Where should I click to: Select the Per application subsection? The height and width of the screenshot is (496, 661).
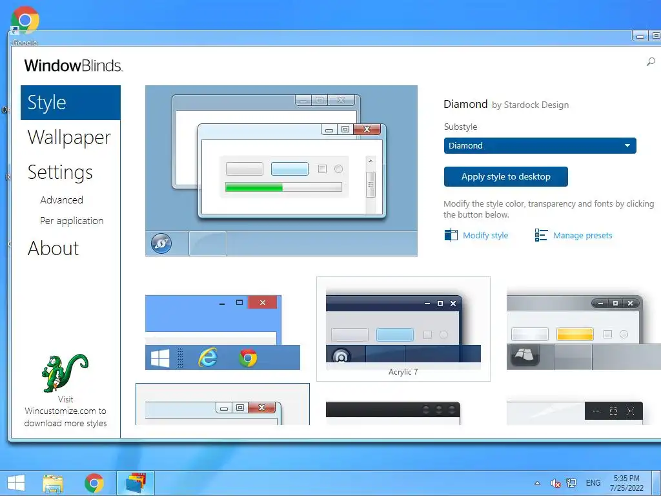point(72,221)
